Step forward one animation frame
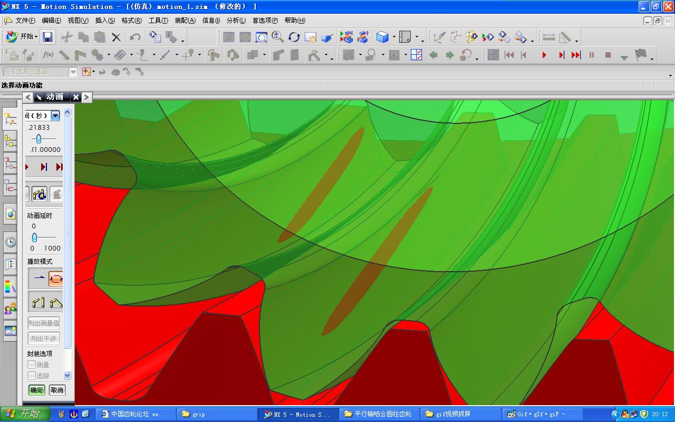 [x=561, y=54]
